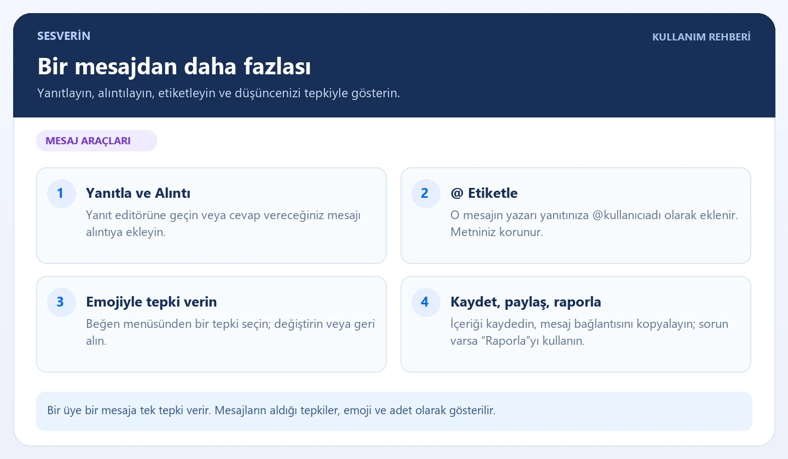Select the 'Kaydet, paylaş, raporla' card title
The image size is (788, 459).
[526, 302]
